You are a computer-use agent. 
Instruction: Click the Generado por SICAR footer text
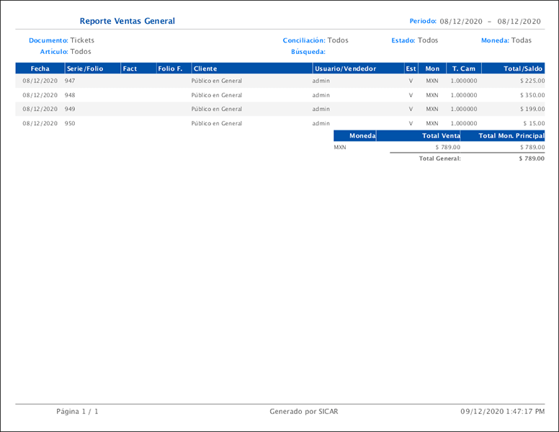pos(303,412)
